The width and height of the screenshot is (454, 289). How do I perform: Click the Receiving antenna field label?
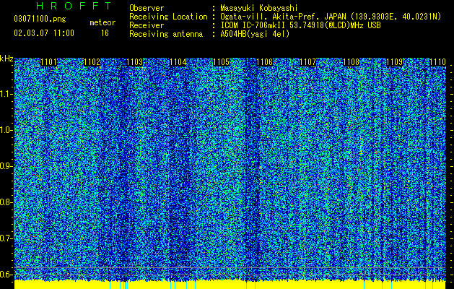pyautogui.click(x=166, y=34)
